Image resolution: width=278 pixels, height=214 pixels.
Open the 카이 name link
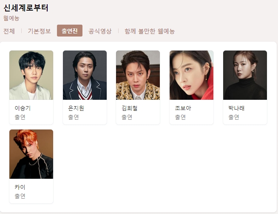tap(20, 187)
